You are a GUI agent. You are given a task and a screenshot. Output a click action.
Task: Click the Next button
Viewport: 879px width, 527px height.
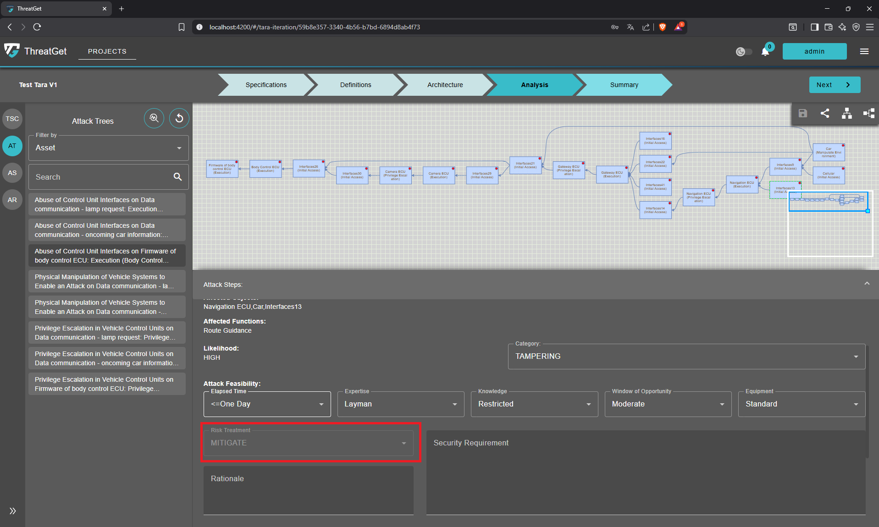pos(834,85)
